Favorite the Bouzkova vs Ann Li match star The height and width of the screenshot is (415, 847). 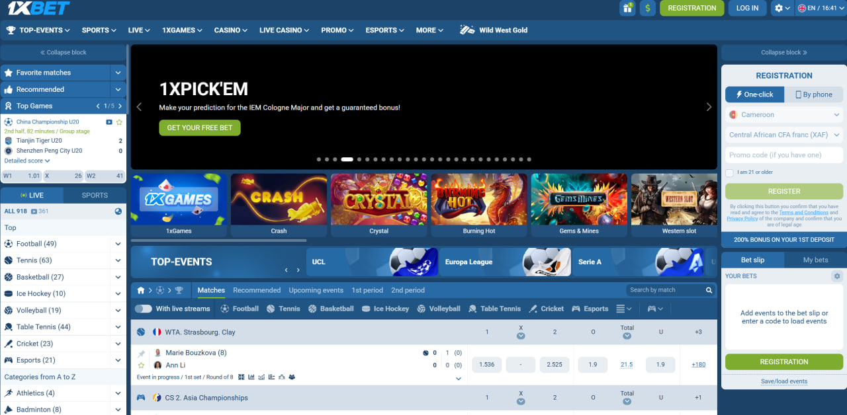click(141, 365)
